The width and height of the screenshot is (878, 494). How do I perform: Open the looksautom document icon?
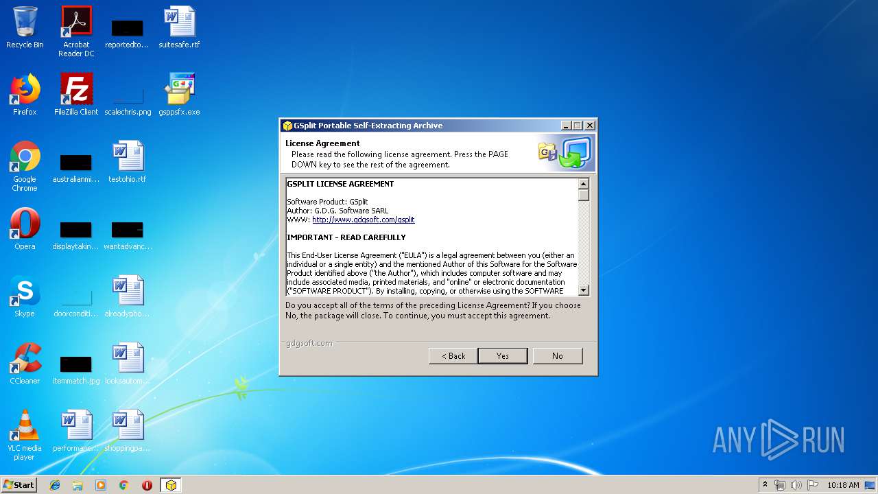pos(128,364)
